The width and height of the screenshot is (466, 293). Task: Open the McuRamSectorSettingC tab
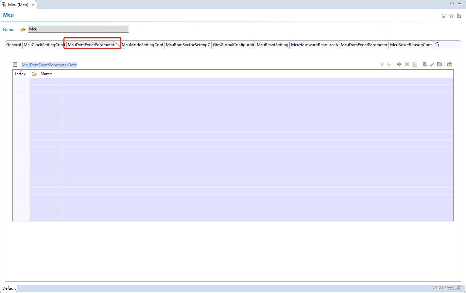pos(188,45)
